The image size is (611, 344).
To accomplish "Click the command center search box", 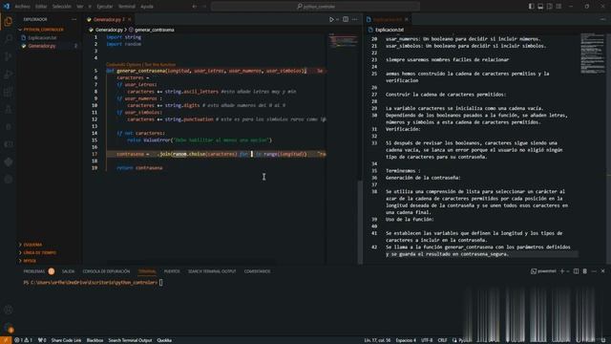I will click(x=315, y=7).
